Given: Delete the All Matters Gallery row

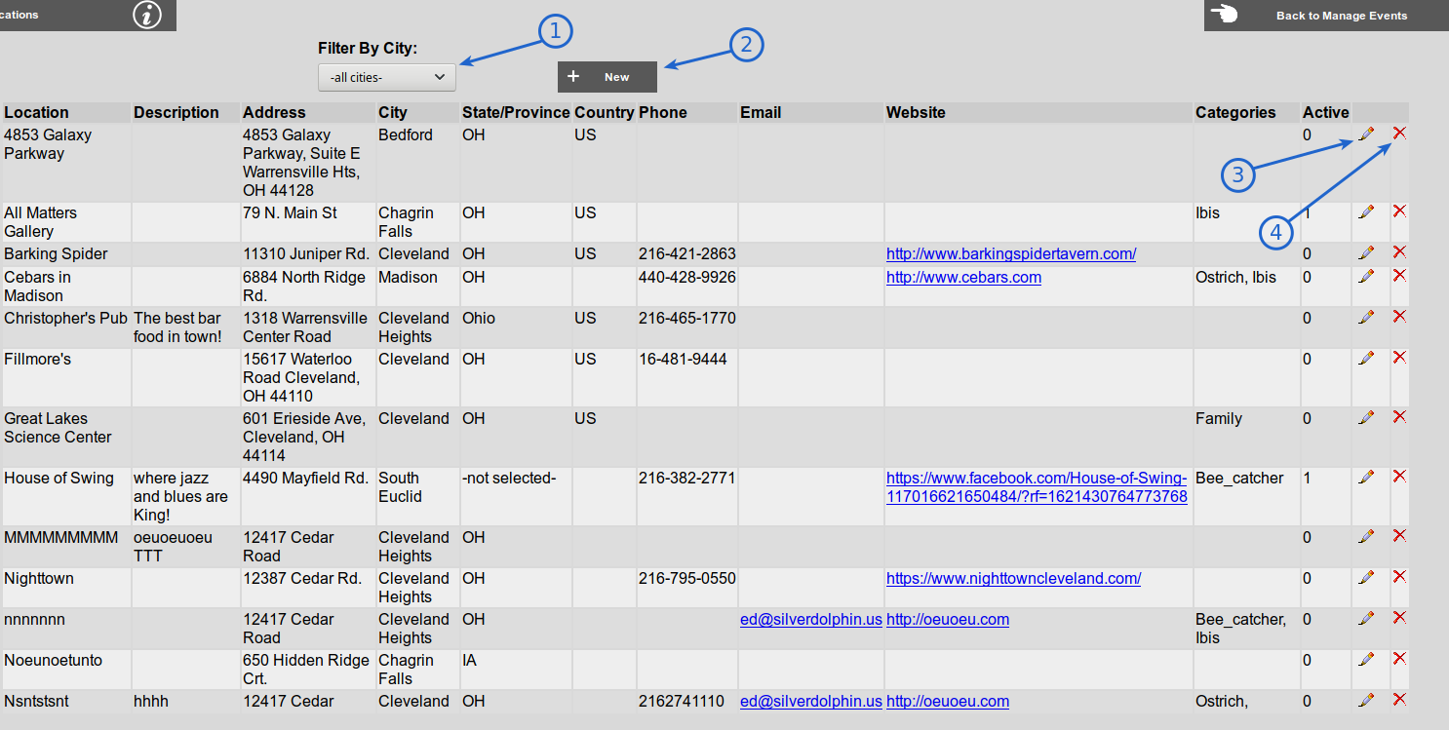Looking at the screenshot, I should pos(1399,211).
